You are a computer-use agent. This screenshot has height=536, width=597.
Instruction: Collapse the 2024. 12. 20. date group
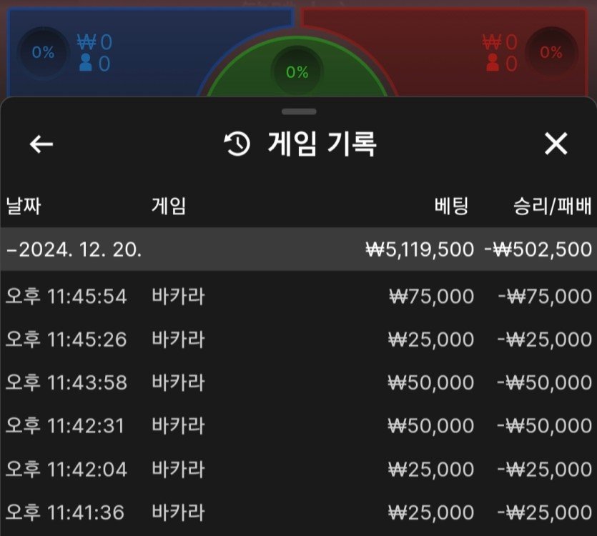299,249
